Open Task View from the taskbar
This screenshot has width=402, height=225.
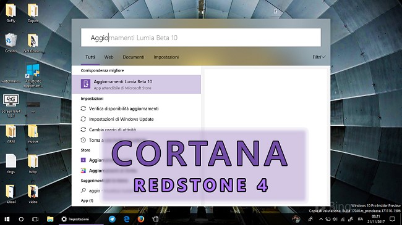(35, 219)
